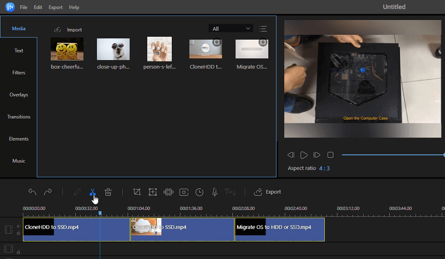Open the Export menu in the menu bar
445x259 pixels.
(x=56, y=7)
